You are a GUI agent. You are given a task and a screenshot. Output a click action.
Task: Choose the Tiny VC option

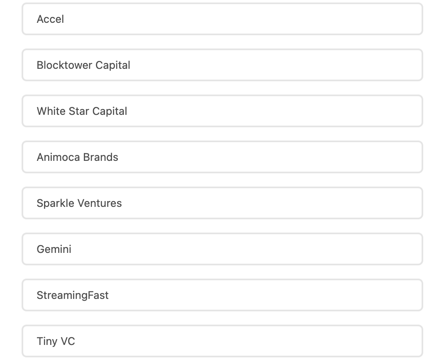point(222,341)
